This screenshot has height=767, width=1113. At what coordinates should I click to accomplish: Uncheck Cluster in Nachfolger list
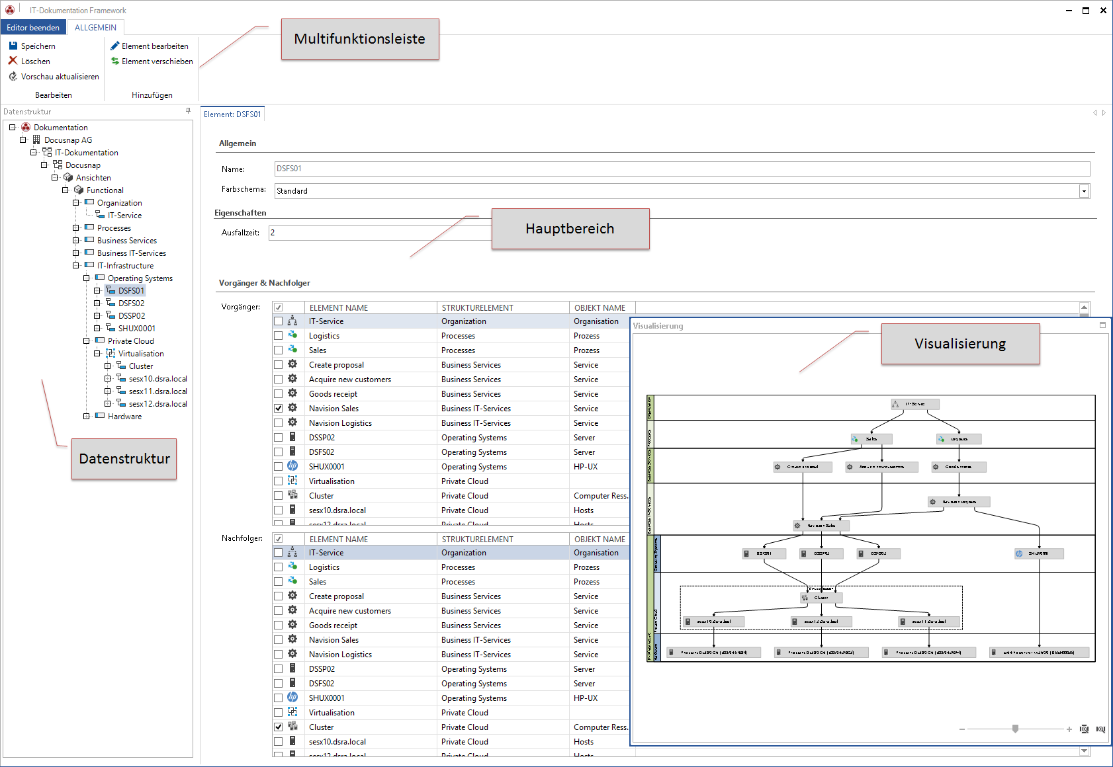(279, 727)
